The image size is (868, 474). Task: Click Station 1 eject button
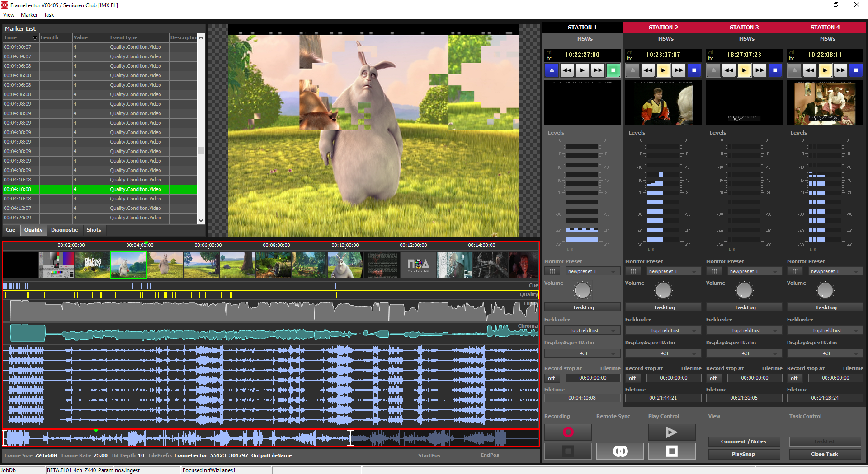click(x=552, y=70)
